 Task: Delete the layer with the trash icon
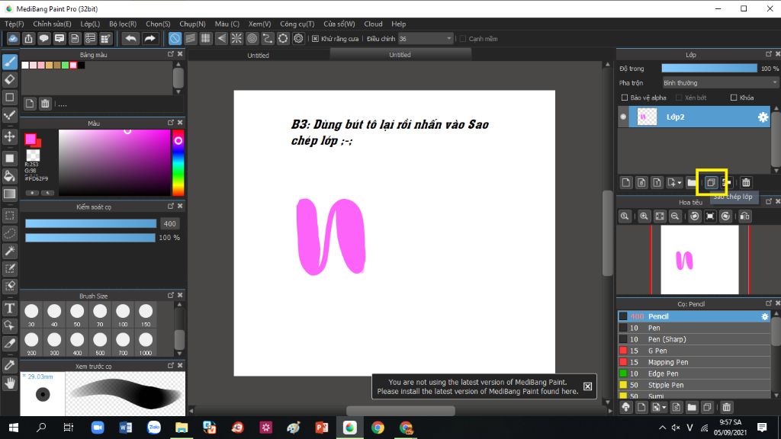tap(746, 183)
